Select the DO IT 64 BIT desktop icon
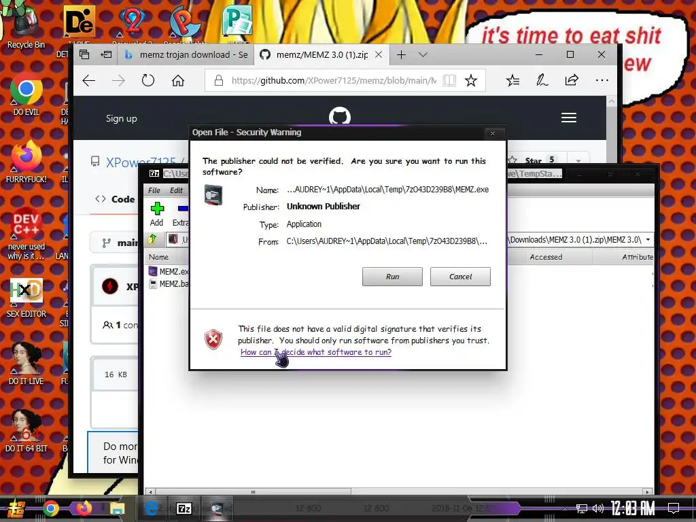Screen dimensions: 696x522 27,432
